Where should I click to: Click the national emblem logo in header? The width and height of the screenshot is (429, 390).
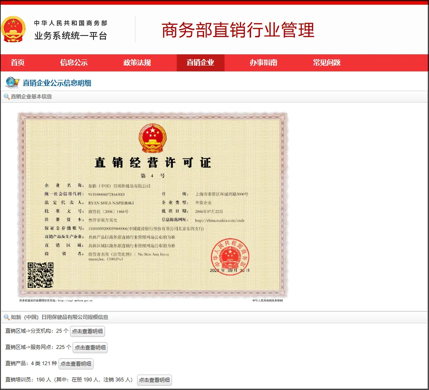[13, 30]
